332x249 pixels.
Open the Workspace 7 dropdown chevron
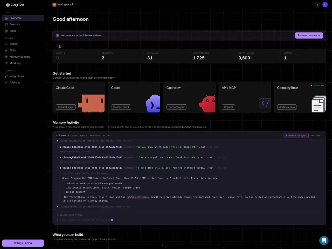[x=75, y=5]
